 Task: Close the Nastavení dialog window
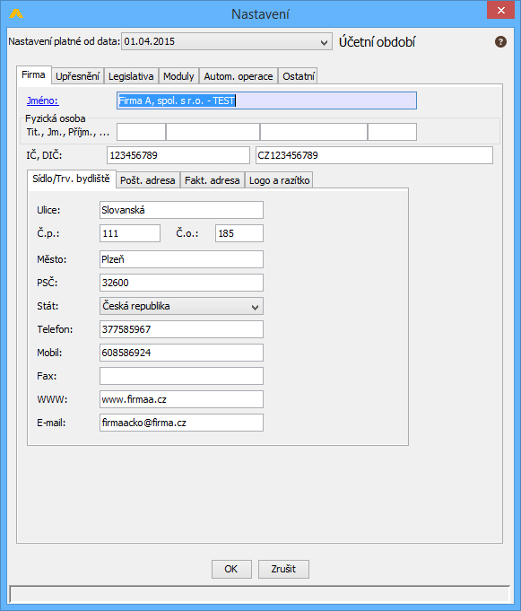click(500, 11)
